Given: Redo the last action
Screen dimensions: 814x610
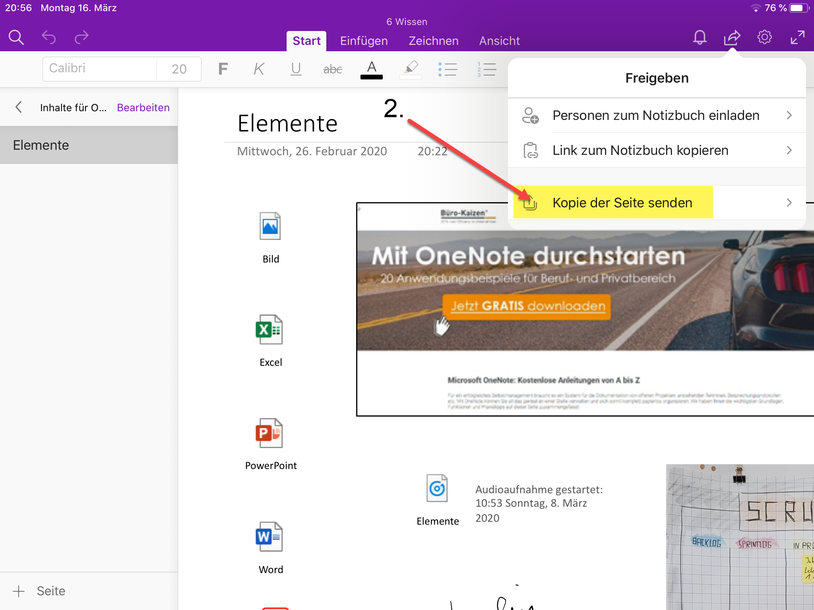Looking at the screenshot, I should (81, 38).
